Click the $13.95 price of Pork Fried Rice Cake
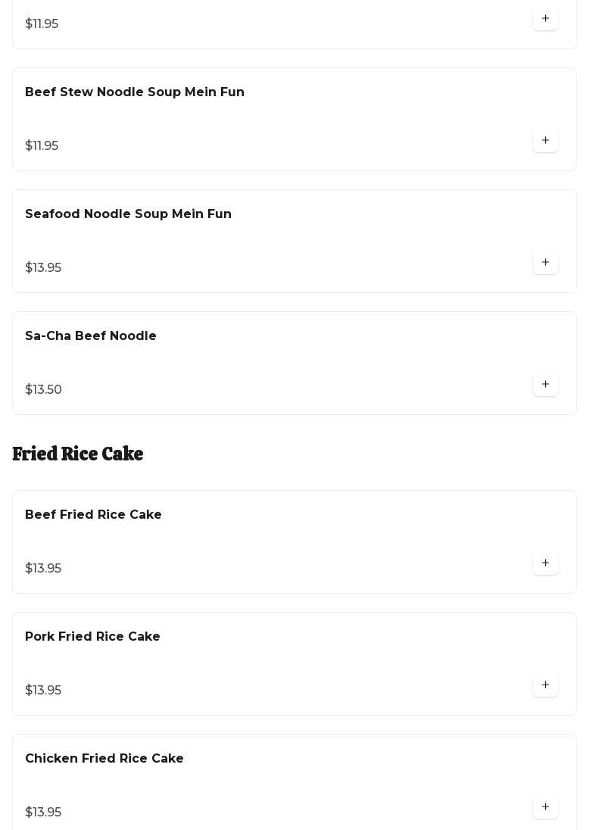This screenshot has width=589, height=830. [x=43, y=691]
